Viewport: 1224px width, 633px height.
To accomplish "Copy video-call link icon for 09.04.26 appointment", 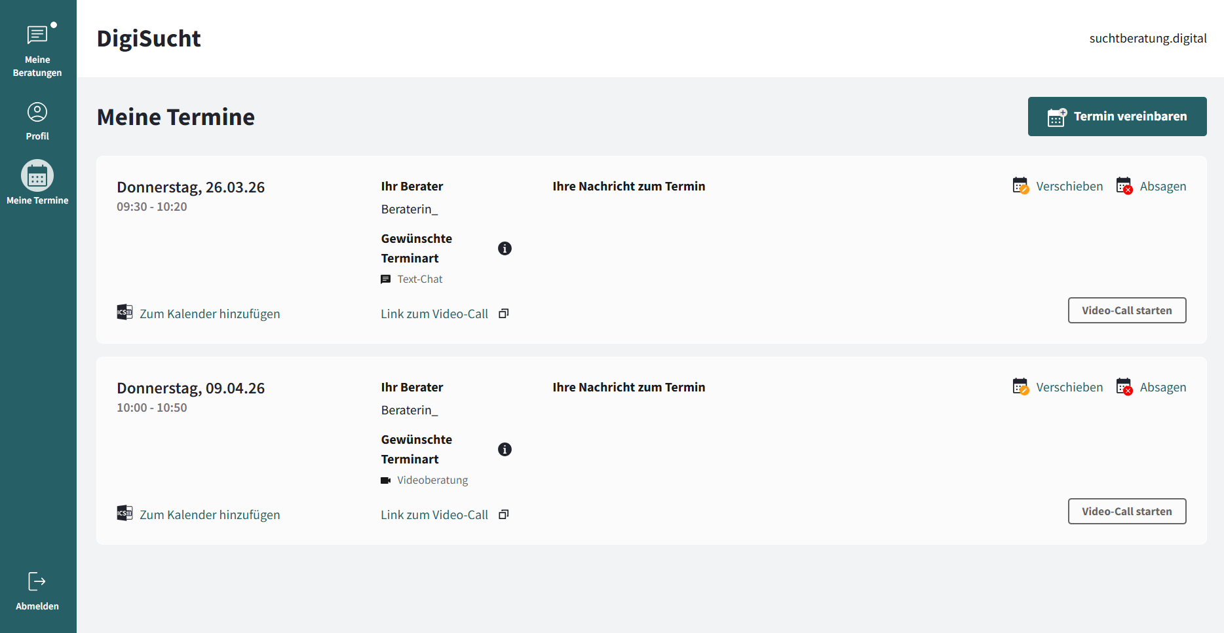I will pos(504,515).
